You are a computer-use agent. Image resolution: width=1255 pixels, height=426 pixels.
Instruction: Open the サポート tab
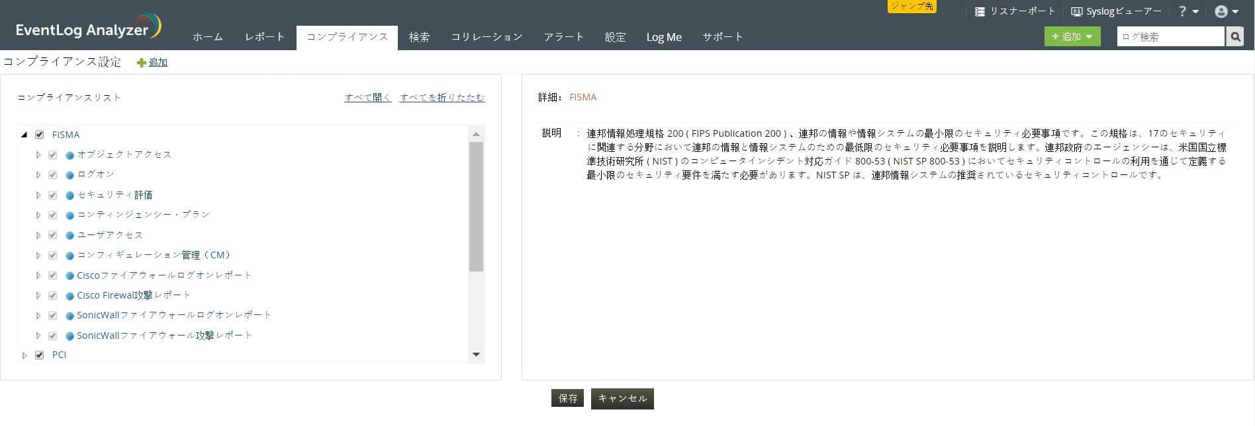(x=723, y=38)
